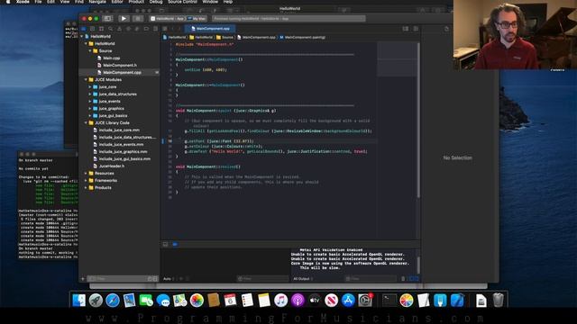Open Finder from the Dock

pyautogui.click(x=78, y=300)
